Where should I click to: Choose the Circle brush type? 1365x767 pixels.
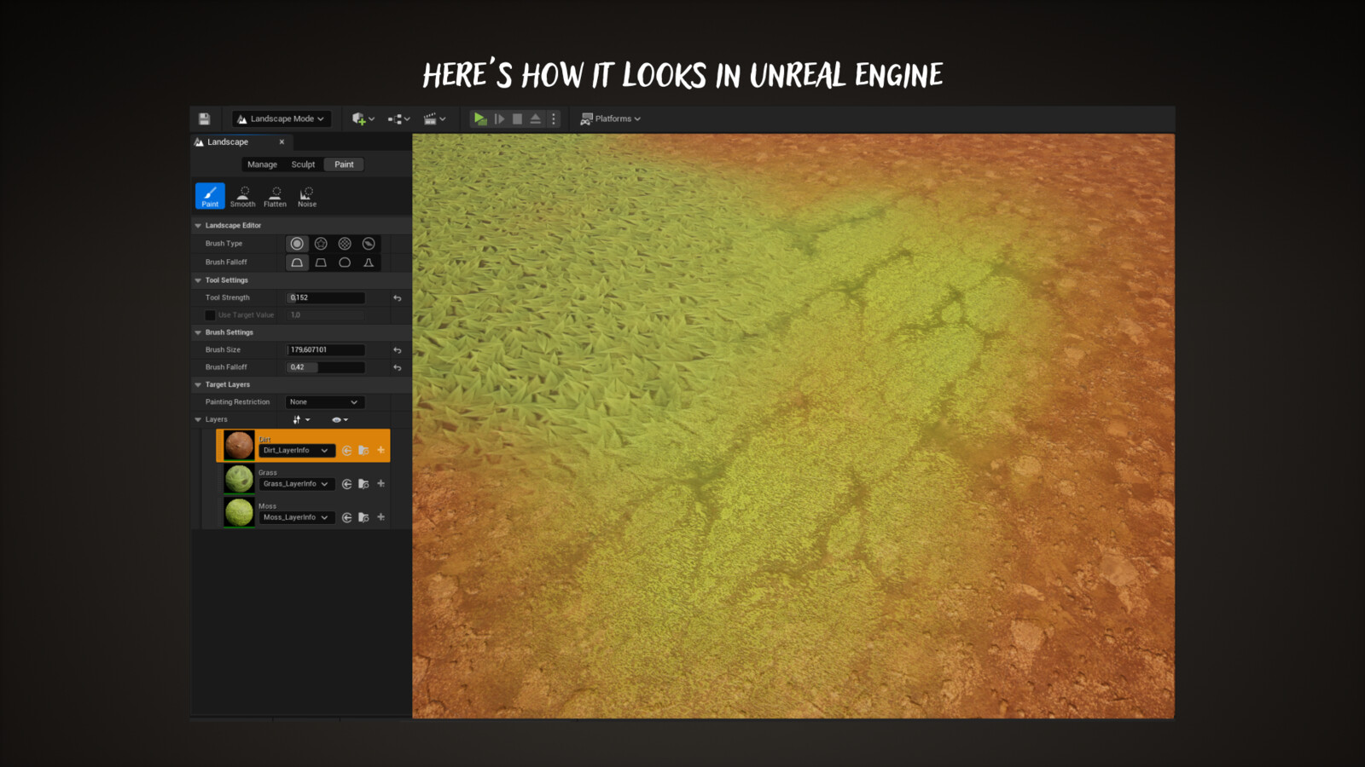pyautogui.click(x=297, y=244)
